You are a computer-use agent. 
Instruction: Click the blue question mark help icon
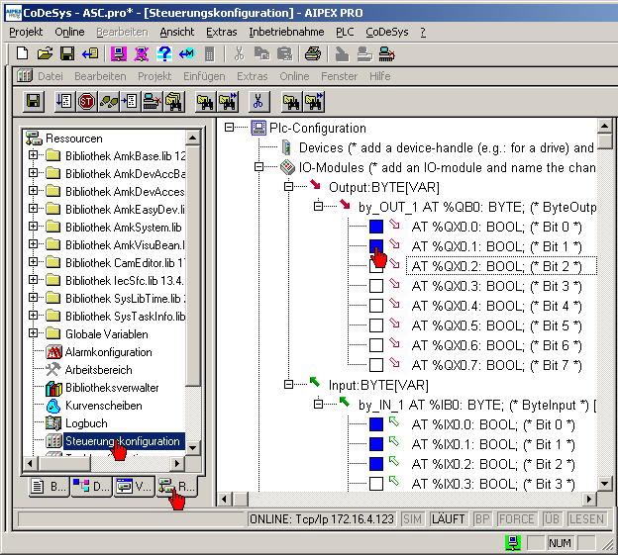click(x=164, y=53)
